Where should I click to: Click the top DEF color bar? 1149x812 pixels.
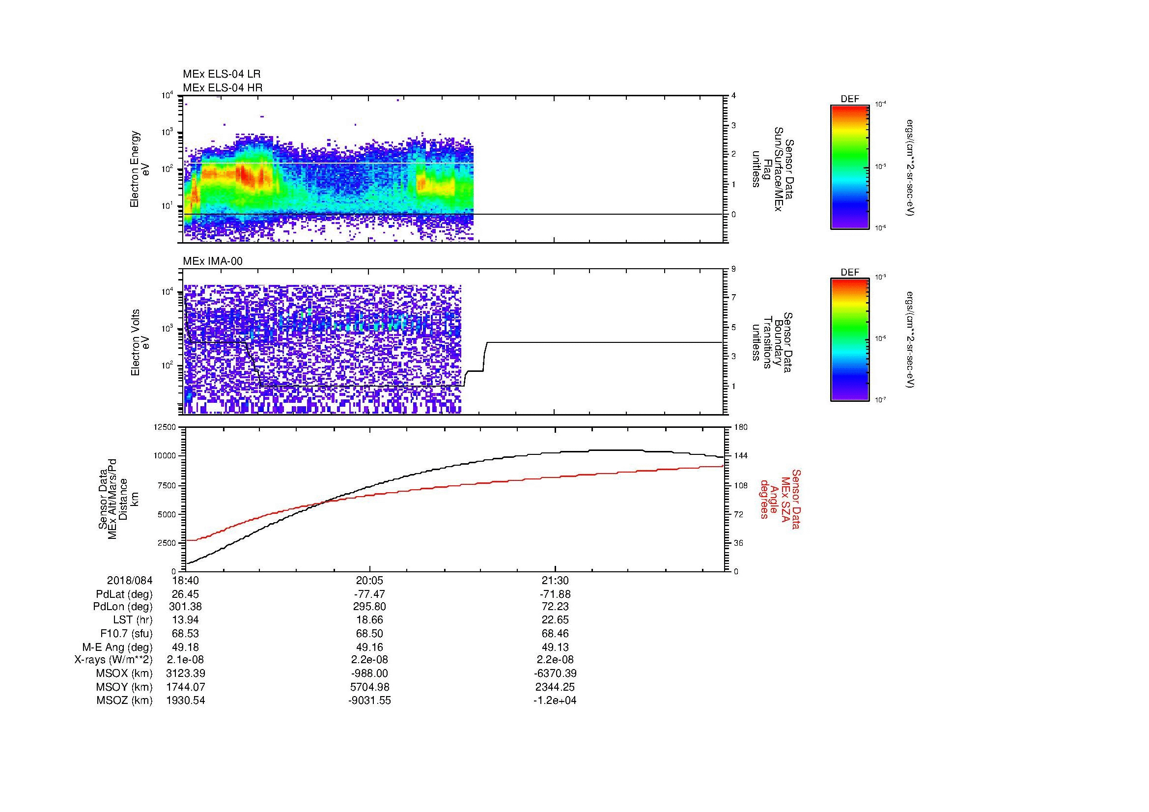[x=849, y=167]
